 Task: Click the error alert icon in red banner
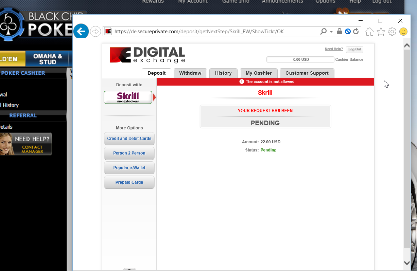tap(242, 82)
